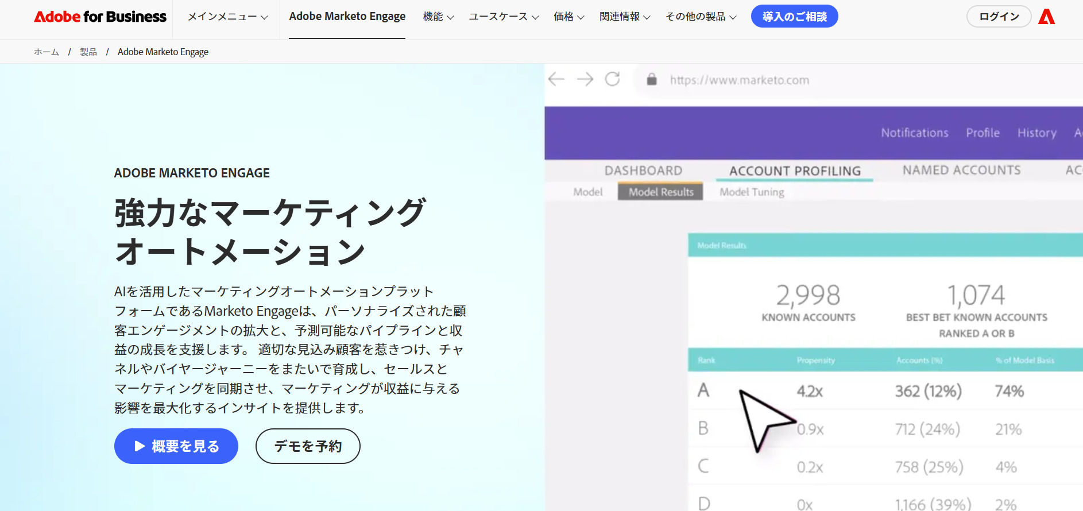
Task: Click the reload icon in the mock browser
Action: coord(613,79)
